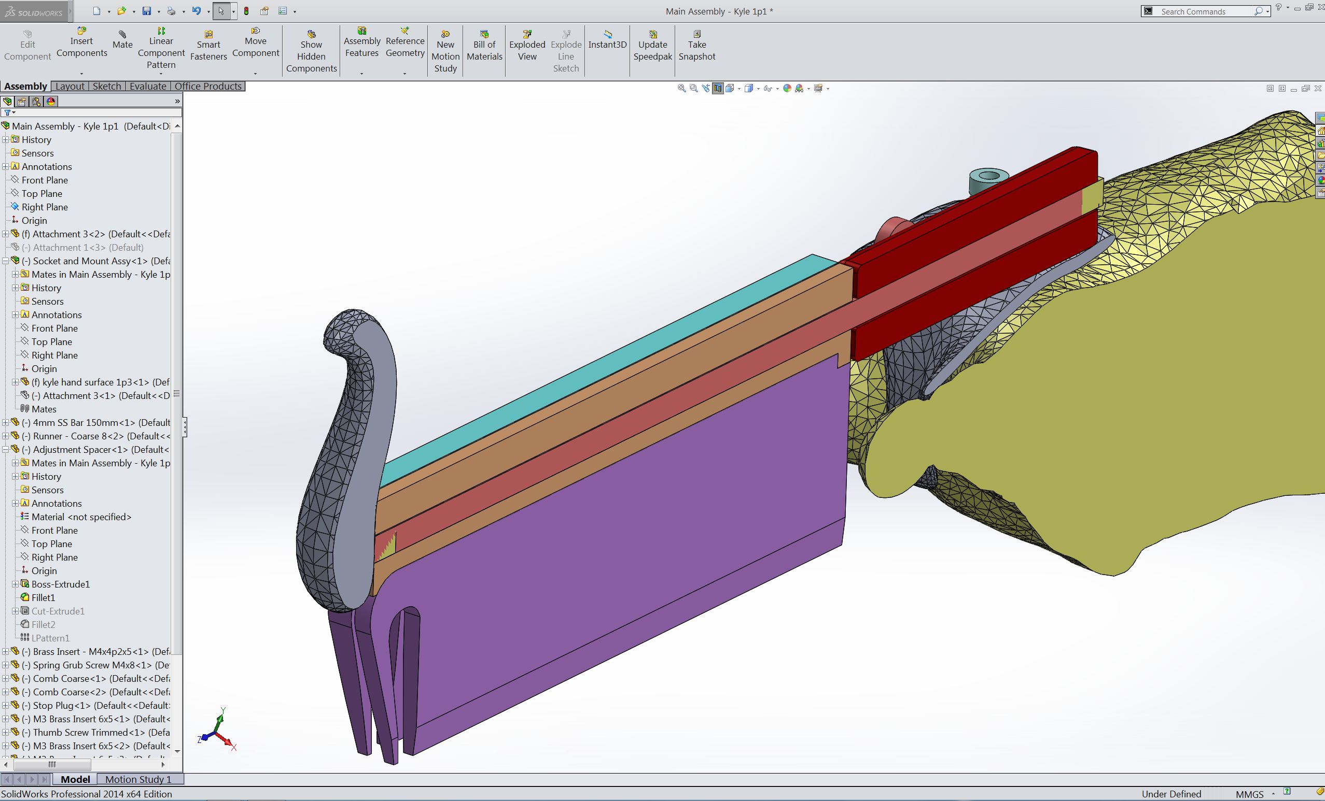This screenshot has height=801, width=1325.
Task: Click the Previous View icon
Action: (706, 89)
